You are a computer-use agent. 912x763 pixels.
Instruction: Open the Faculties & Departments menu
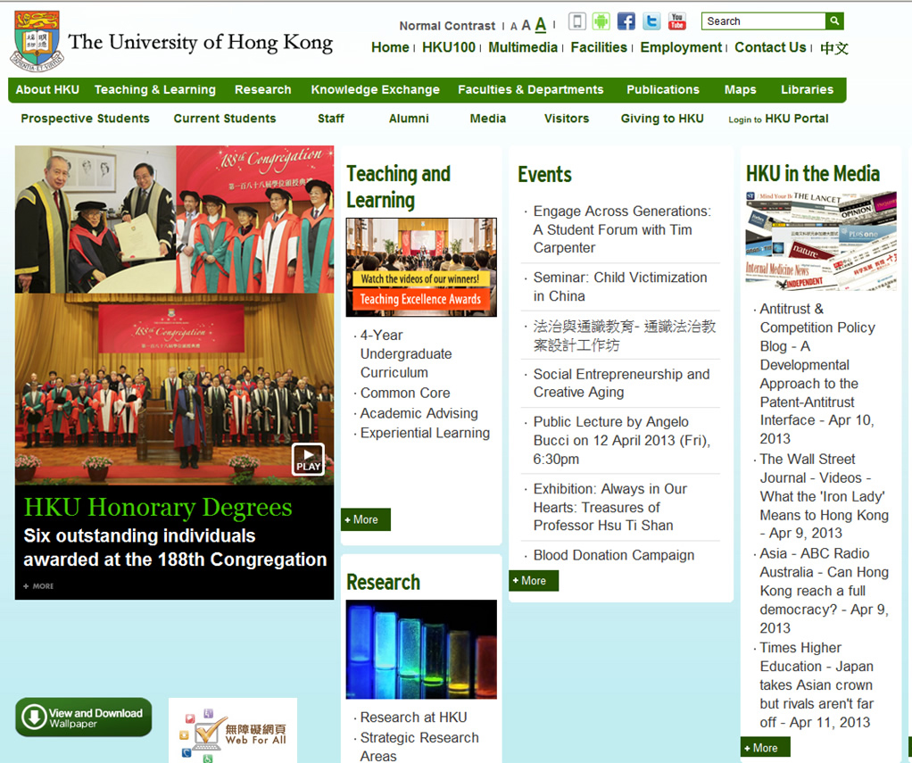pyautogui.click(x=530, y=90)
